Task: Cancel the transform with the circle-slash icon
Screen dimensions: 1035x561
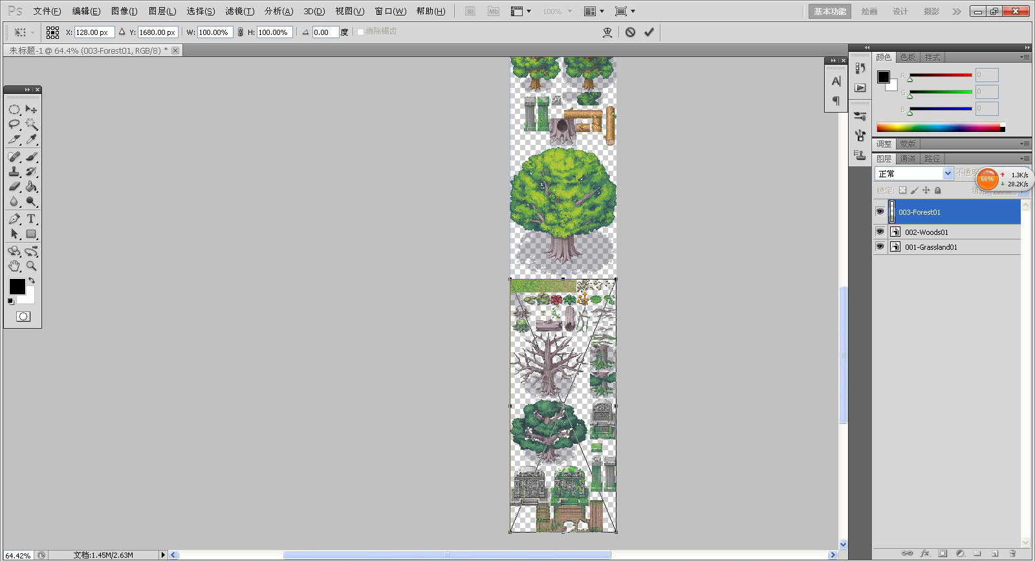Action: [630, 32]
